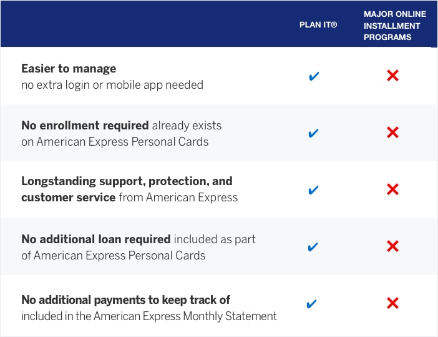Click the red X for No additional payments
The height and width of the screenshot is (337, 438).
point(392,304)
